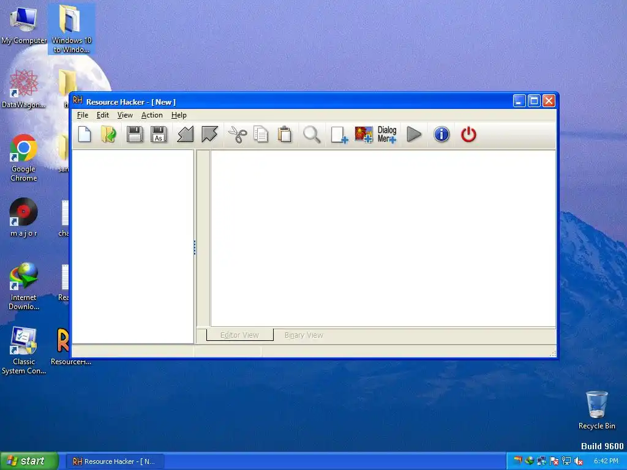Click the RH icon in the title bar
The image size is (627, 470).
click(x=78, y=101)
